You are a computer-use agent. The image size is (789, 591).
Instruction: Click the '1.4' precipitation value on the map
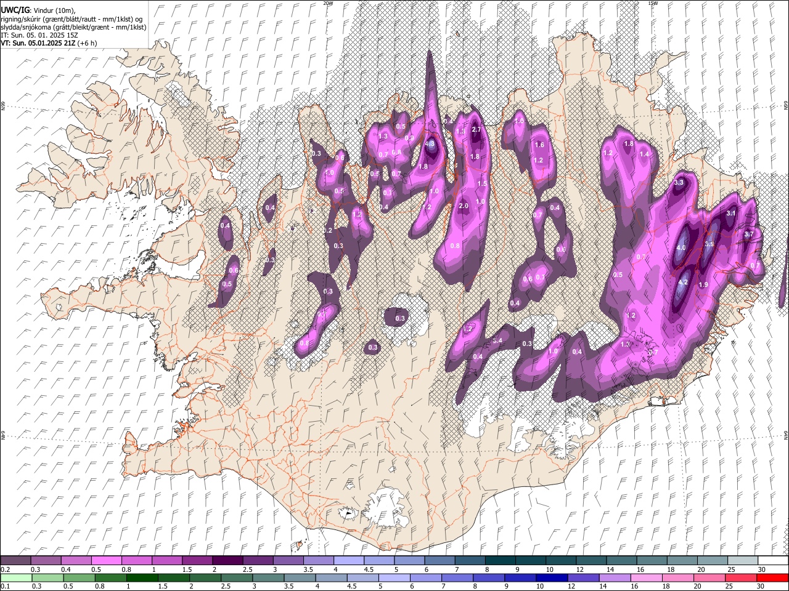click(645, 154)
